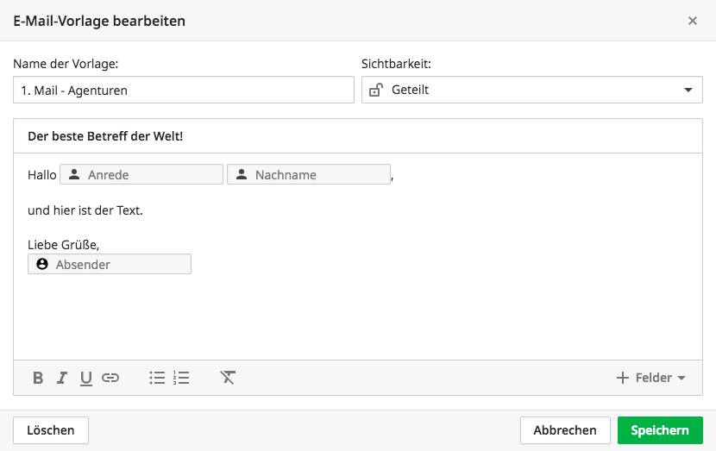Clear text formatting with the strikethrough-T icon
Viewport: 716px width, 451px height.
click(228, 378)
